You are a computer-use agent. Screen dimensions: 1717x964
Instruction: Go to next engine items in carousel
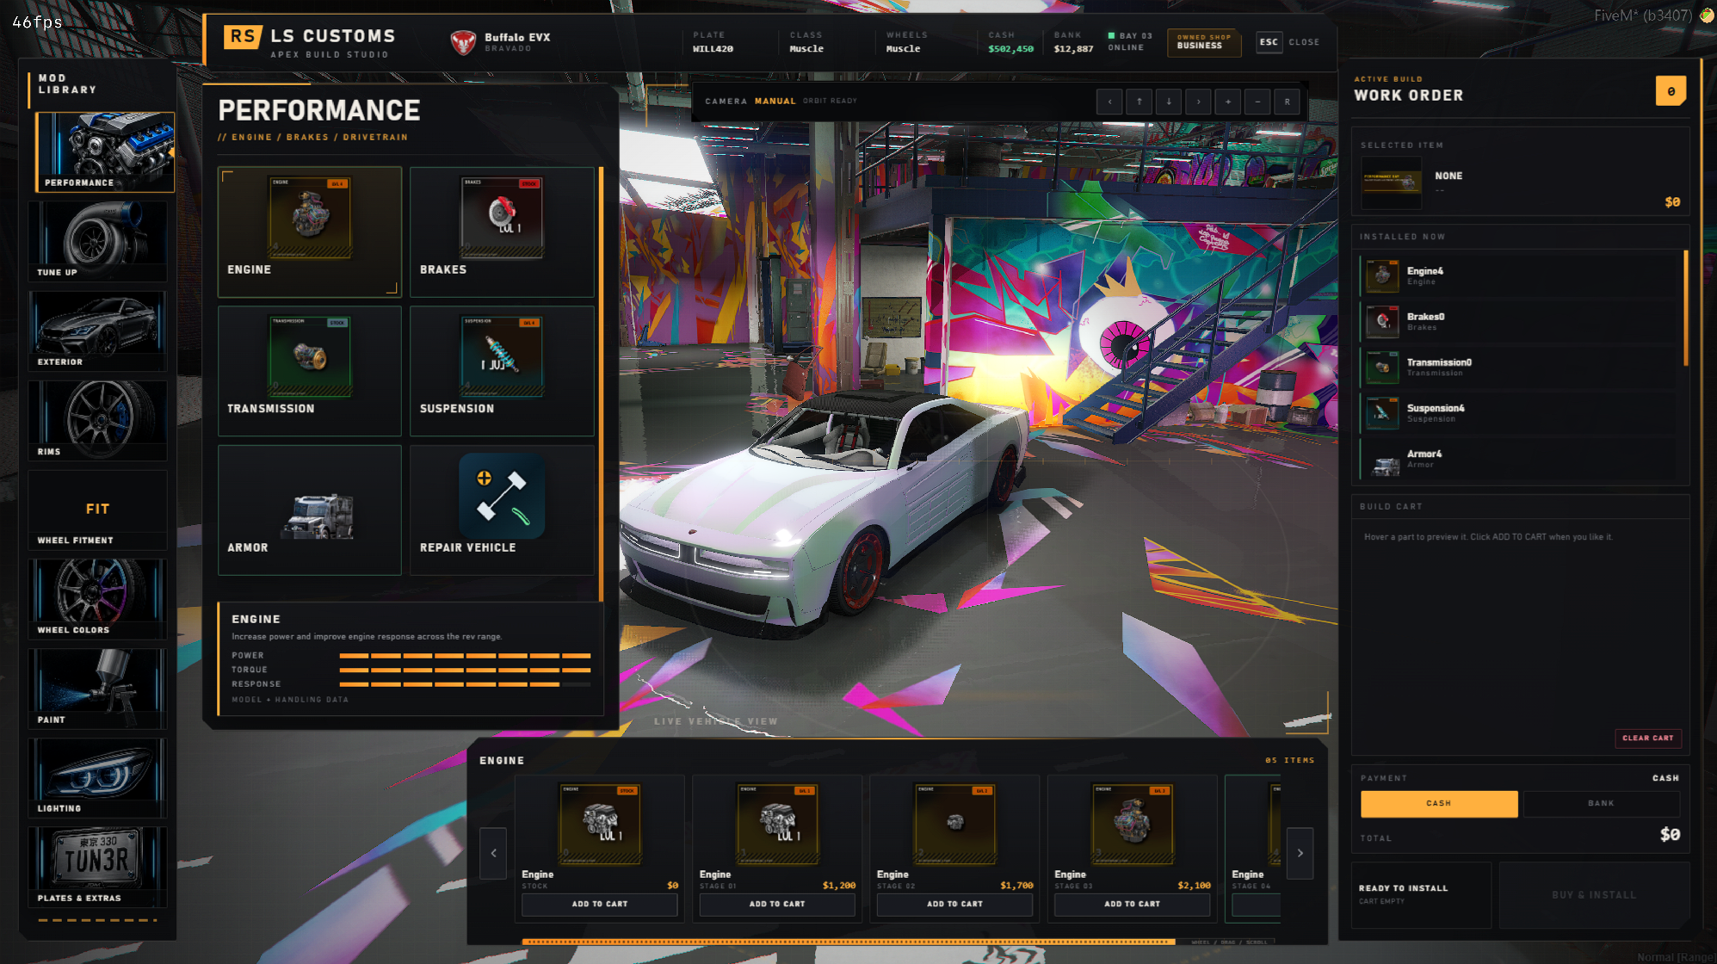point(1300,853)
